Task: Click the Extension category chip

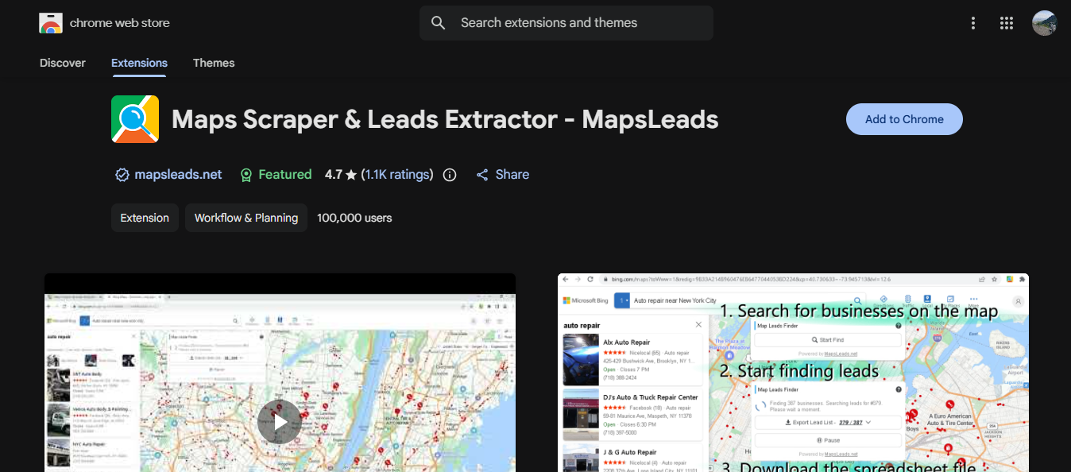Action: click(145, 218)
